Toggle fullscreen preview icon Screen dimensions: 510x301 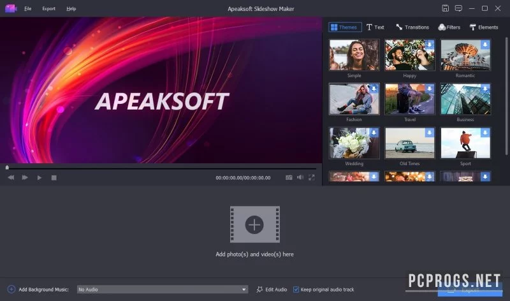(x=312, y=177)
